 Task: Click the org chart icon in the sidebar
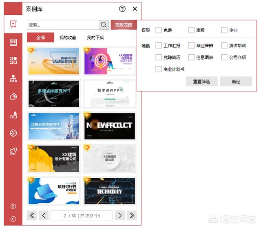point(13,79)
